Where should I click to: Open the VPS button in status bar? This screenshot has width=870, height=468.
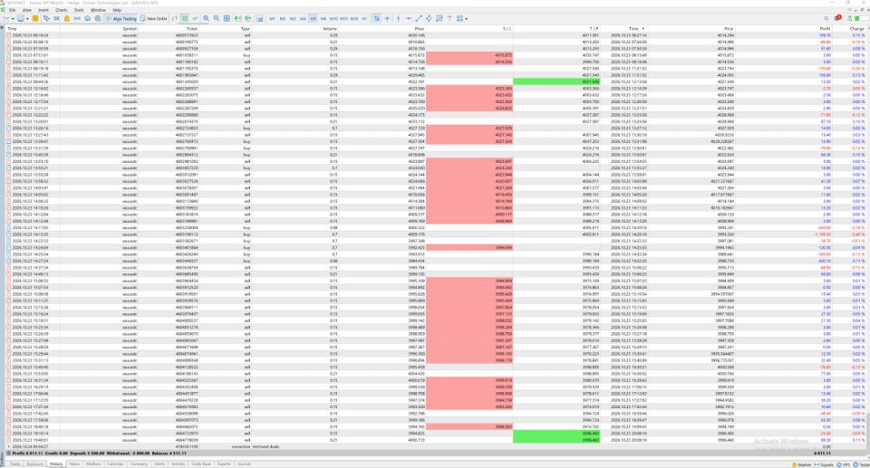click(844, 464)
